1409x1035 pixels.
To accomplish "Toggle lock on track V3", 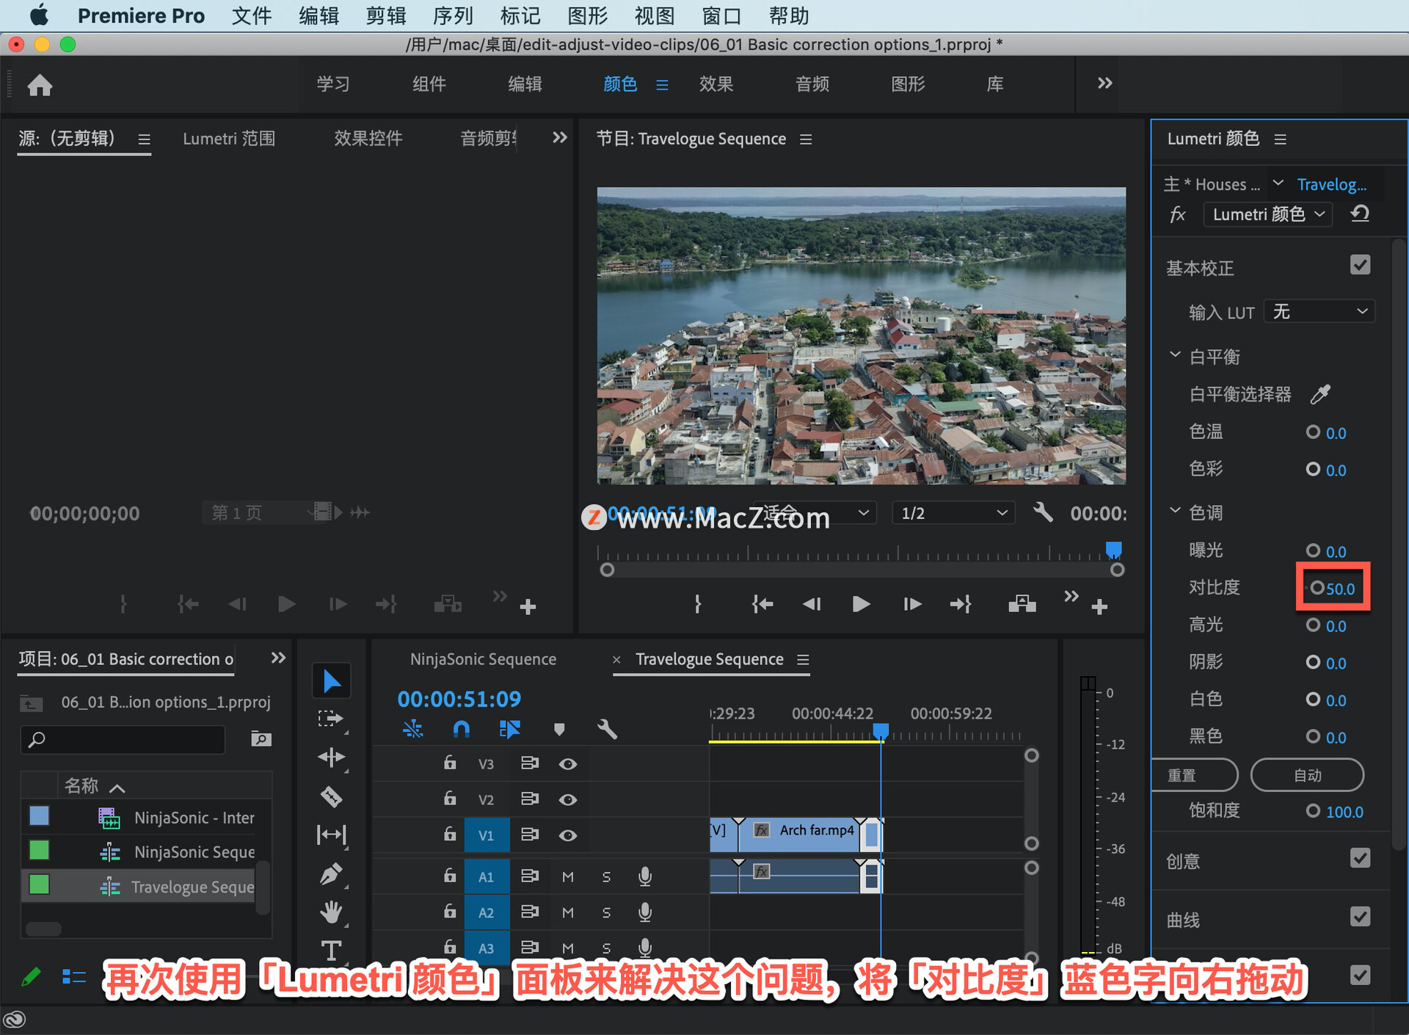I will [x=450, y=763].
